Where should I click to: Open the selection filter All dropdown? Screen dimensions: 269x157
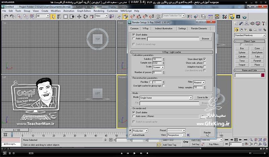click(x=43, y=16)
